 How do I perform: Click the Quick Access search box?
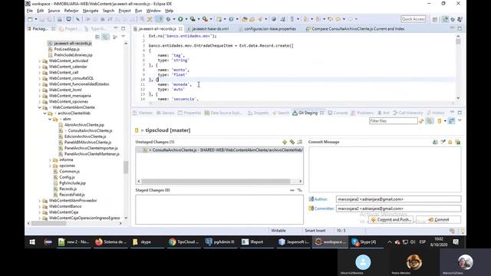click(x=414, y=19)
